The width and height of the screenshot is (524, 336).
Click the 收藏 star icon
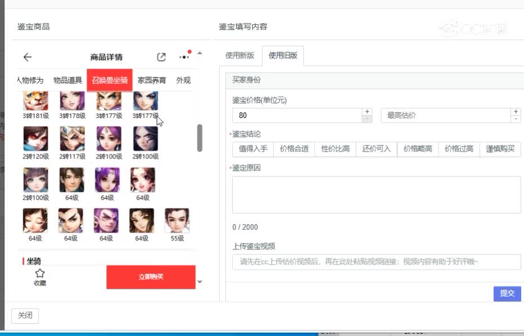(x=40, y=274)
